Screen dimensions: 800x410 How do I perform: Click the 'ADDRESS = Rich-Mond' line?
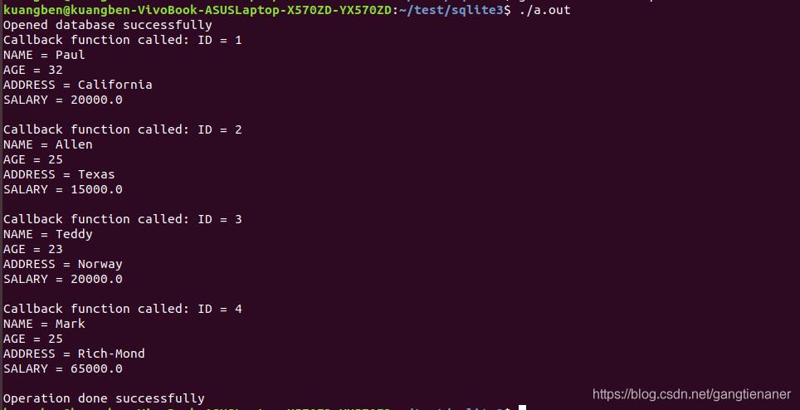click(74, 354)
